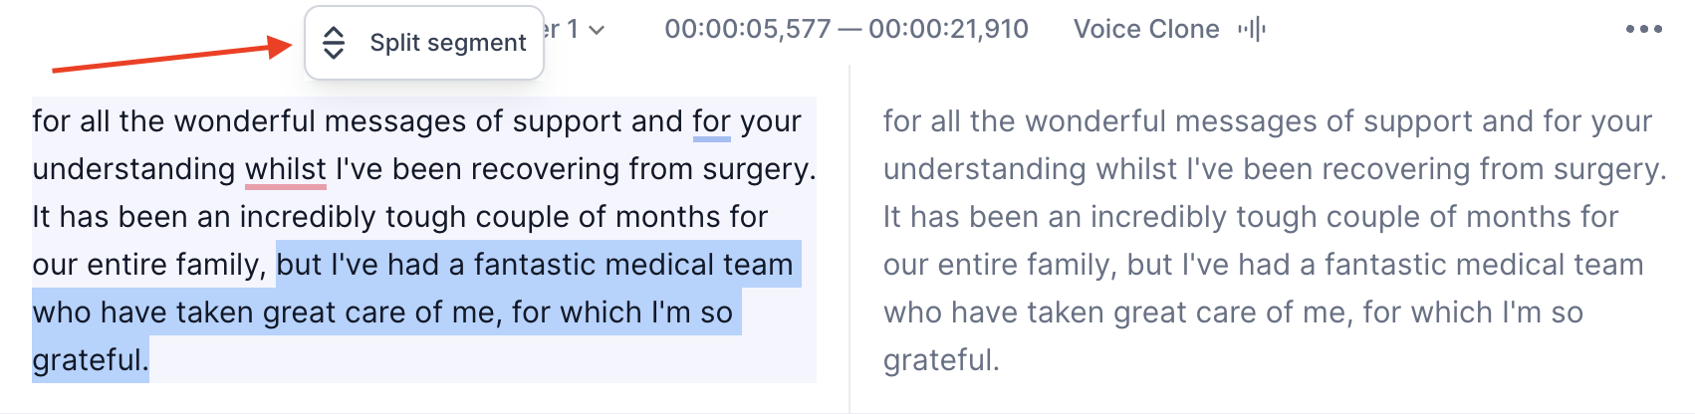
Task: Click "surgery." in the right translation panel
Action: pyautogui.click(x=1609, y=169)
